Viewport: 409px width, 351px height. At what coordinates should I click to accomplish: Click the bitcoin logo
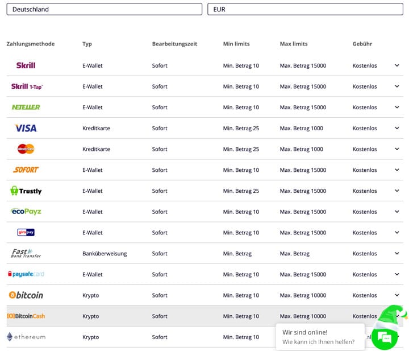coord(26,295)
